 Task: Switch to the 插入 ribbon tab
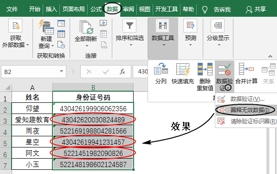[51, 9]
